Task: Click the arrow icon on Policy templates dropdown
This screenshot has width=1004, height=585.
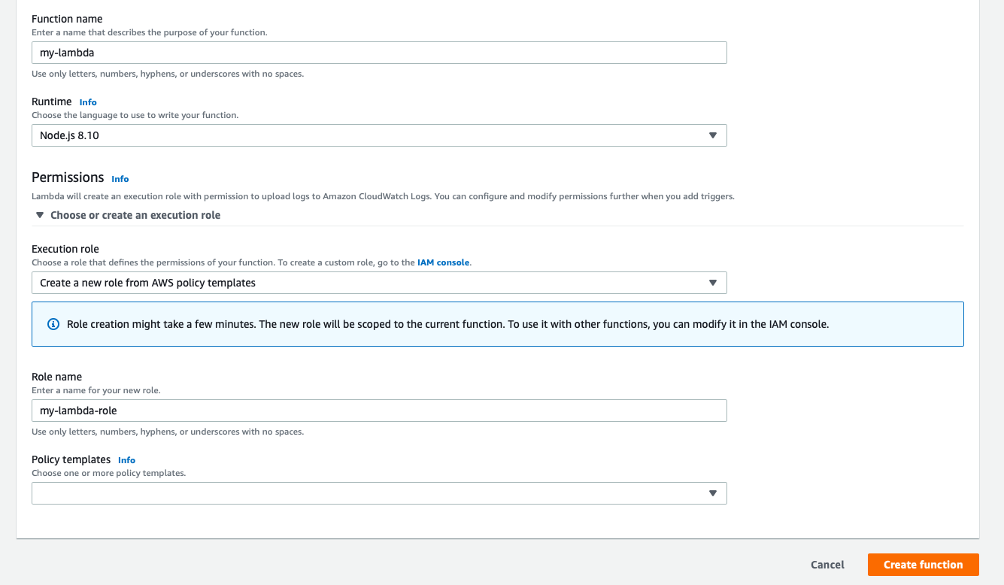Action: (712, 493)
